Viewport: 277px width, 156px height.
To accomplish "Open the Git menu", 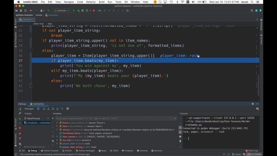I will [126, 2].
